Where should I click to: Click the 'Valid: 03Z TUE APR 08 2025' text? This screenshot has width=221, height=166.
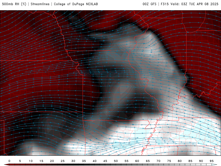(194, 4)
